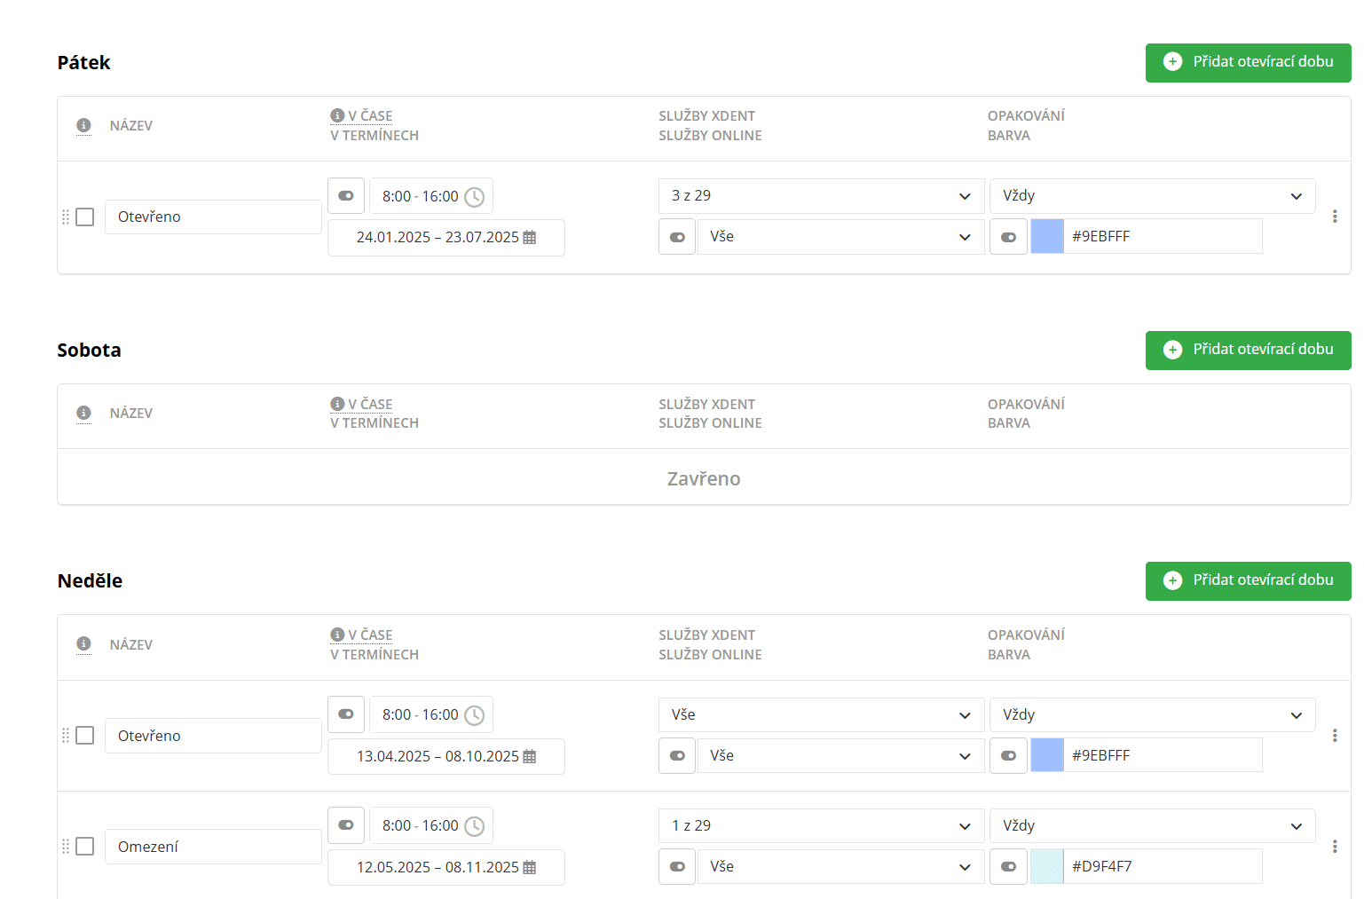Add opening hours for Pátek

[1248, 63]
